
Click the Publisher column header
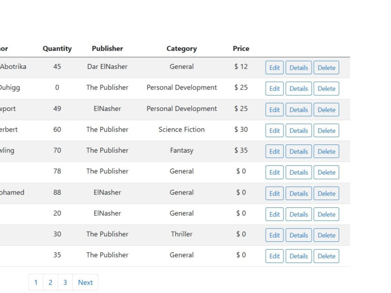[x=107, y=48]
